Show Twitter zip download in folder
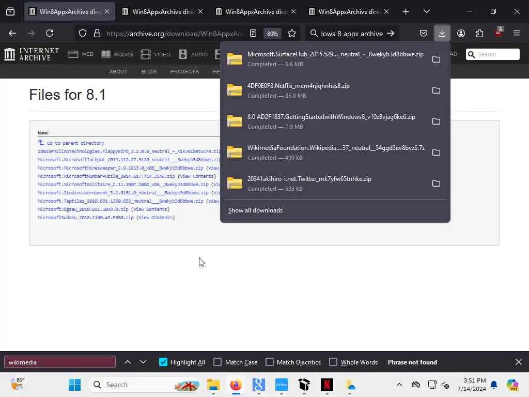 [436, 184]
